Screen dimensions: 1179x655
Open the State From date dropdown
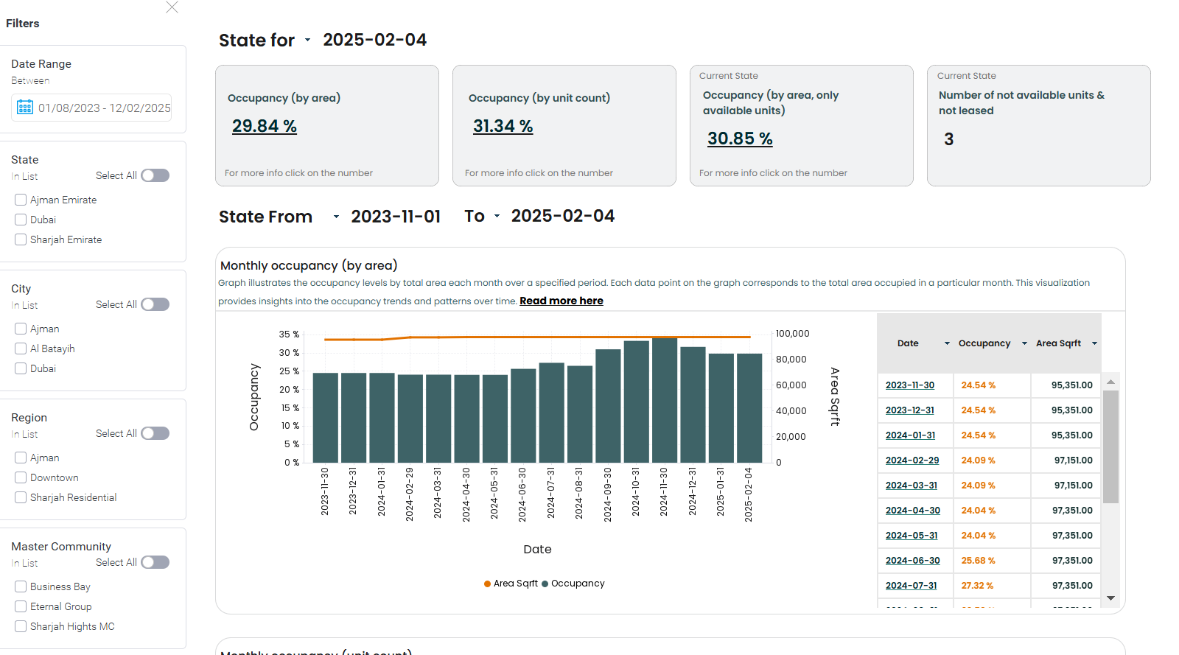pos(336,217)
